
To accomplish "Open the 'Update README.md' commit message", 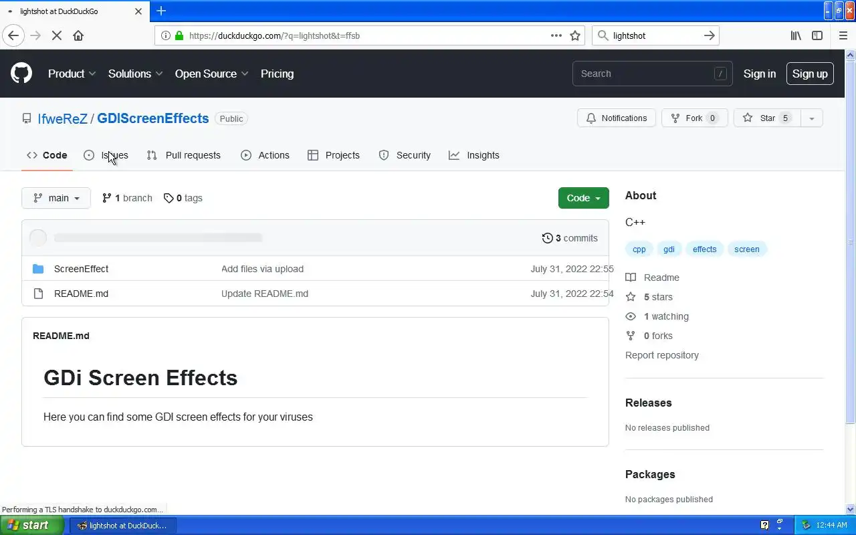I will [265, 294].
